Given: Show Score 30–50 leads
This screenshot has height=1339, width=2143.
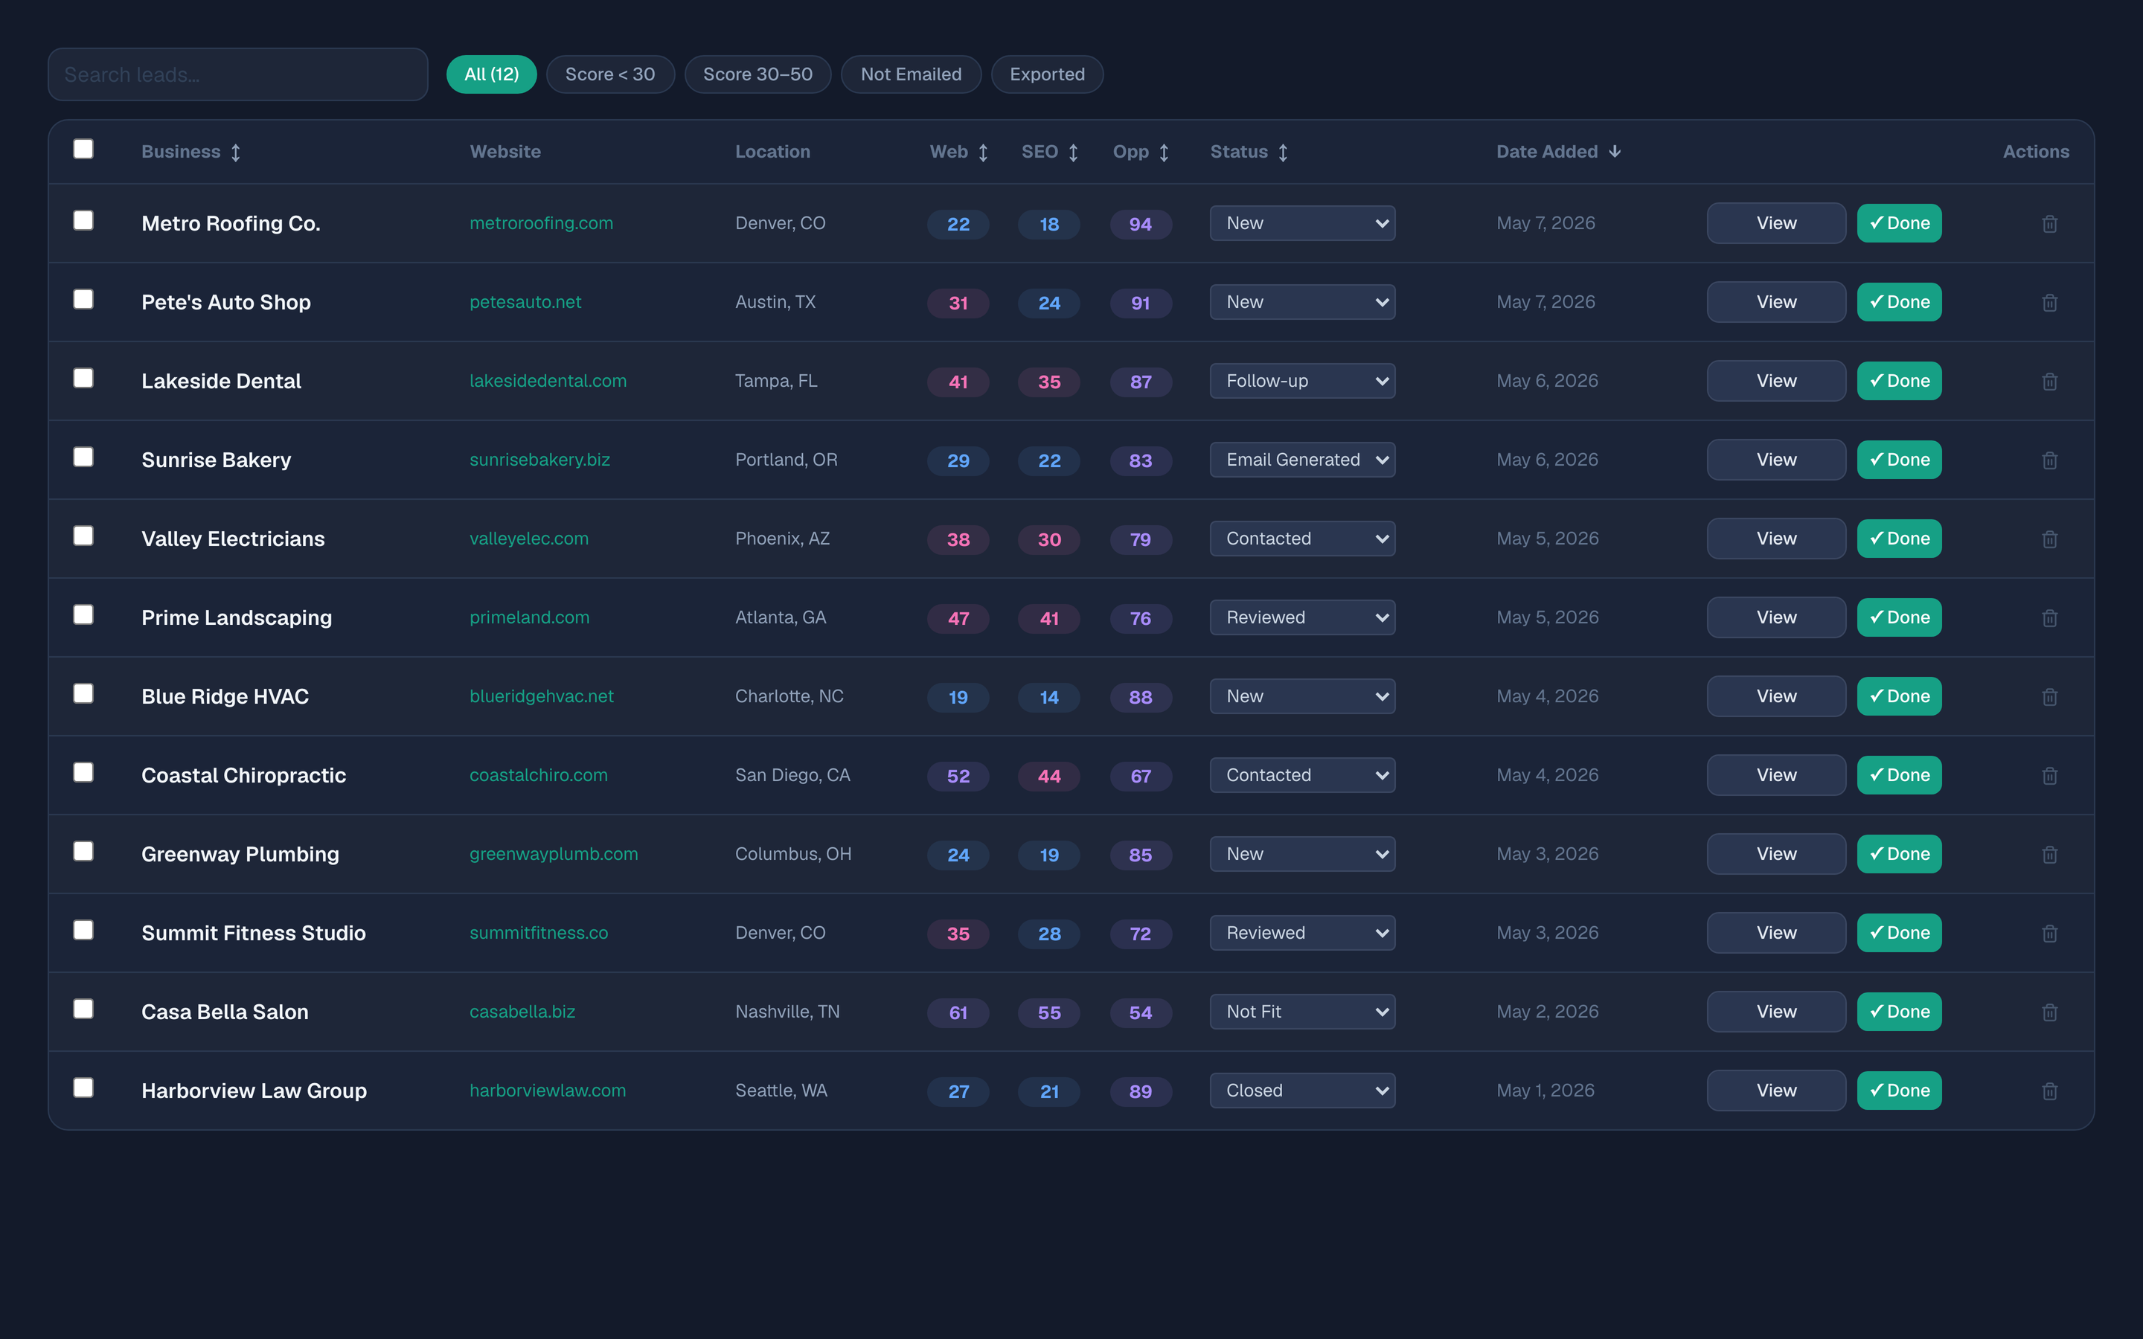Looking at the screenshot, I should [757, 74].
